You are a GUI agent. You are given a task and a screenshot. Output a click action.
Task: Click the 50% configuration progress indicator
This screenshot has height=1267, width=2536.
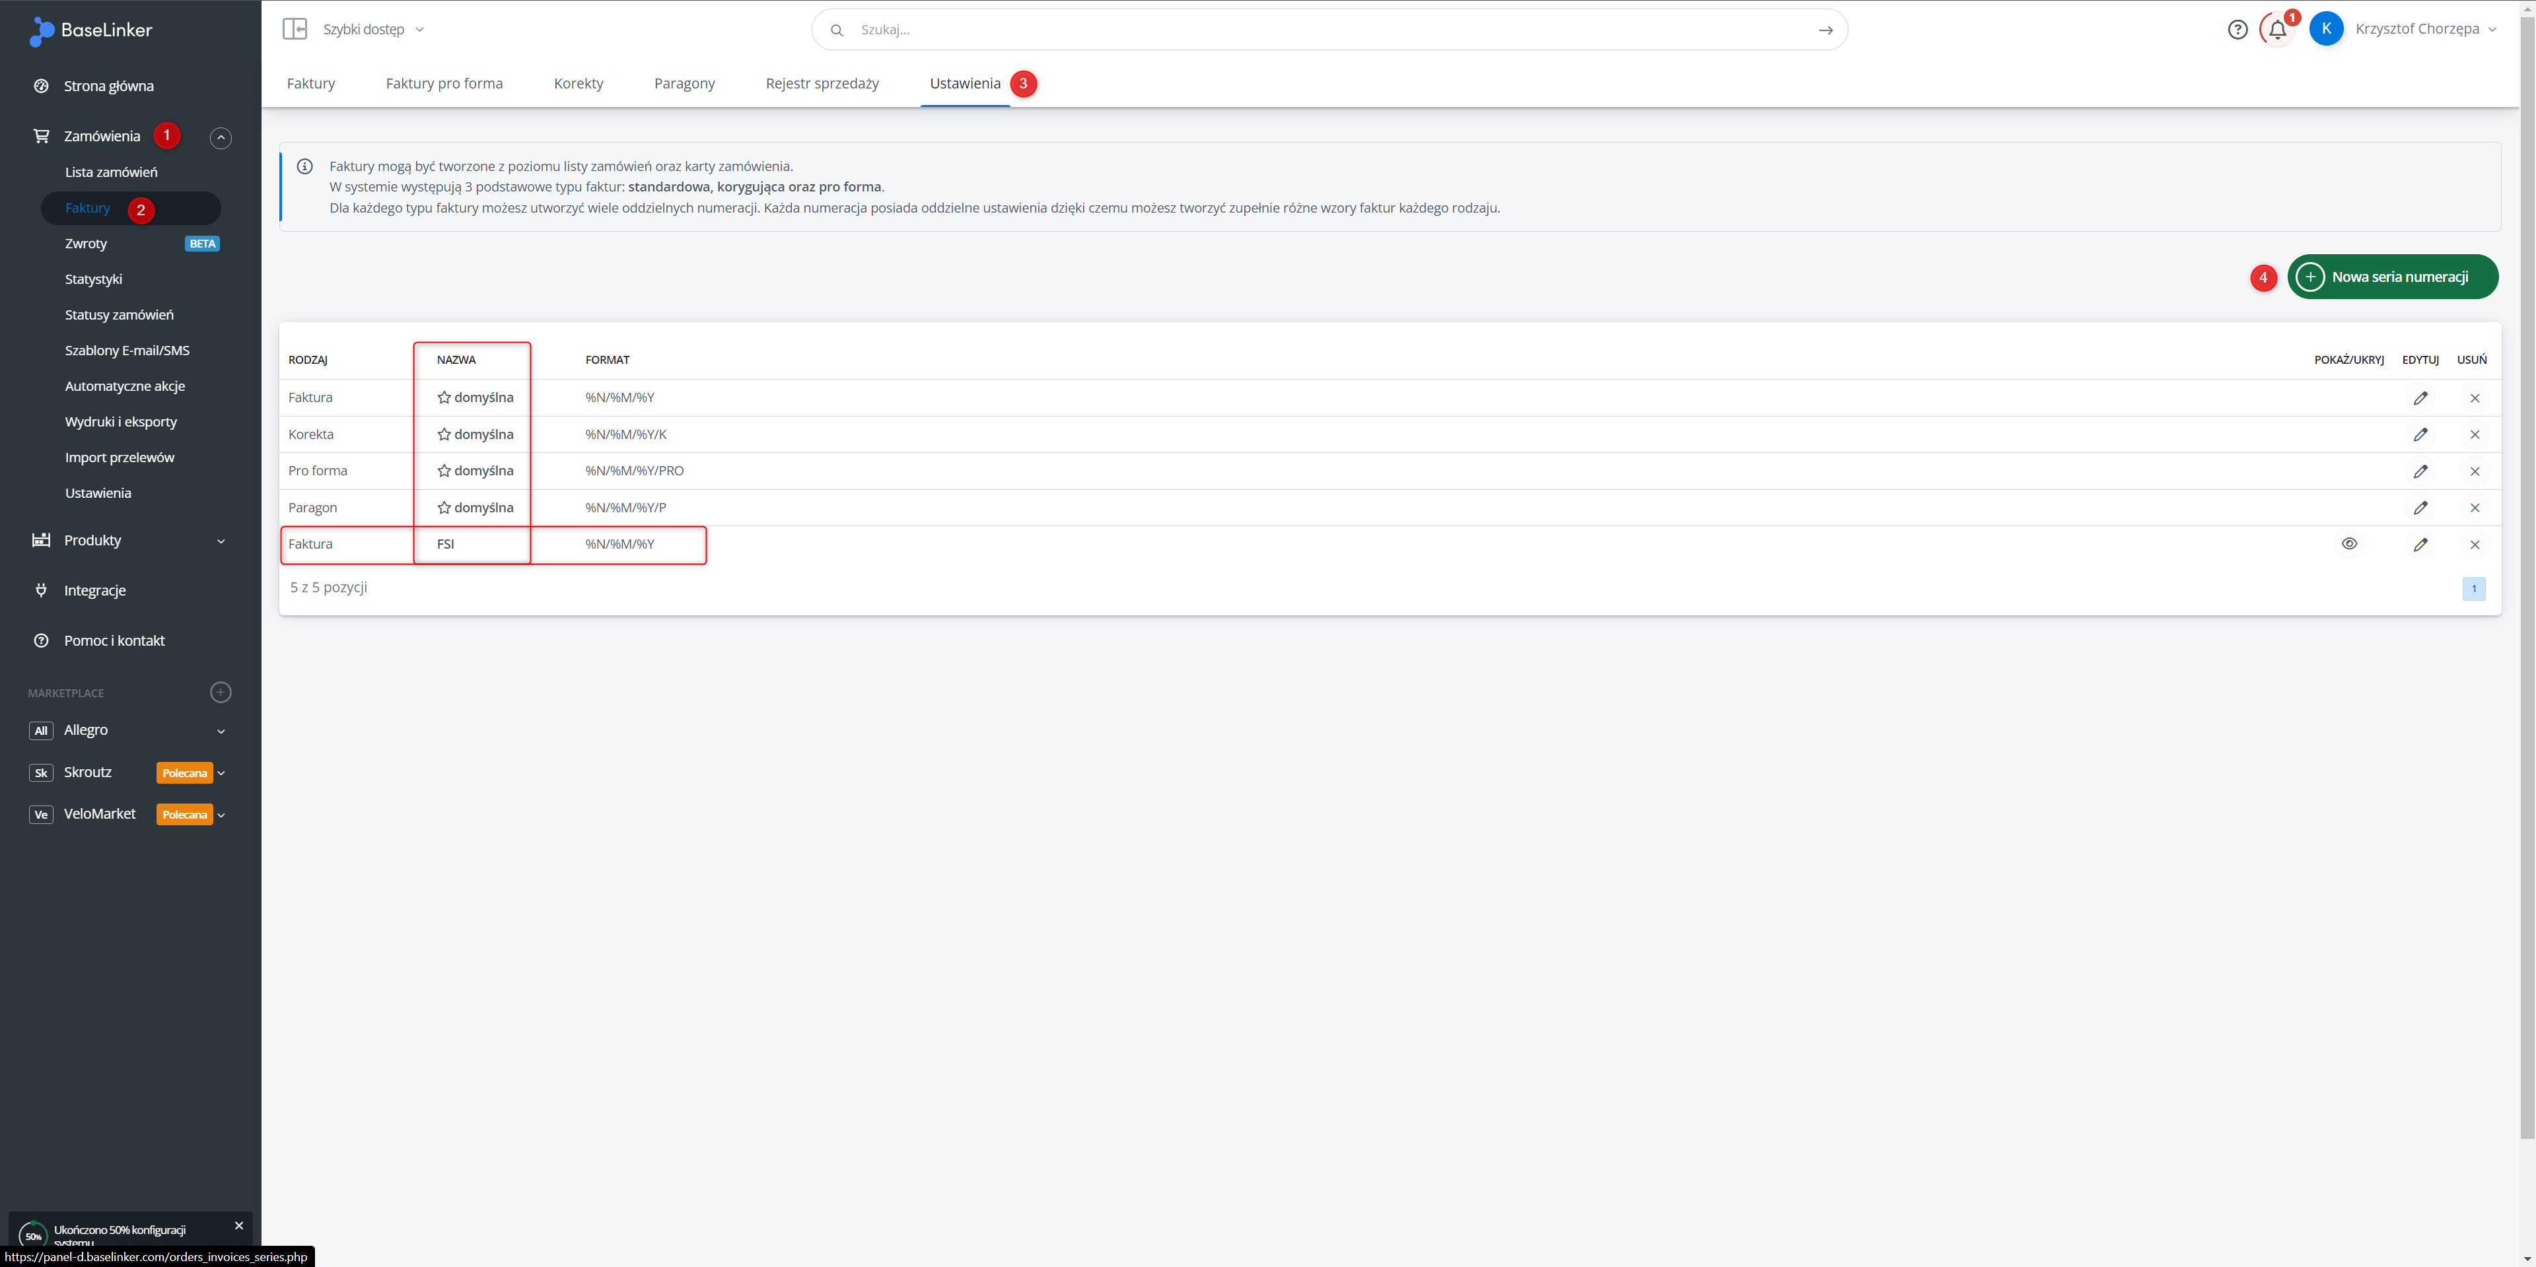click(32, 1235)
